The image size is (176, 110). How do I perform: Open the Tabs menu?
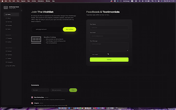(28, 1)
